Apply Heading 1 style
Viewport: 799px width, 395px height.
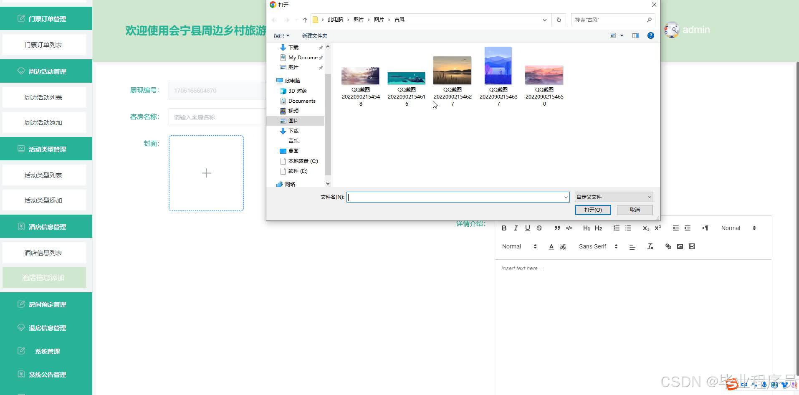pos(587,228)
